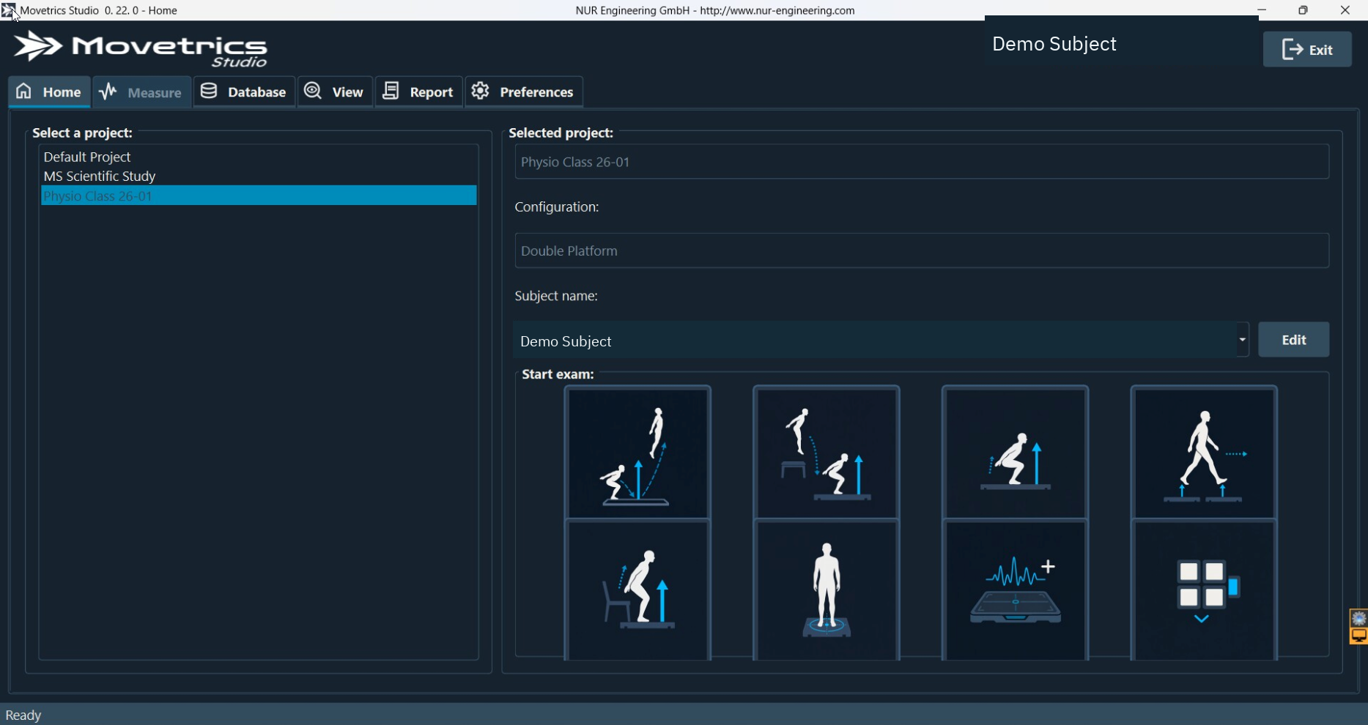This screenshot has width=1368, height=725.
Task: Click the Movetrics app icon in title bar
Action: point(8,10)
